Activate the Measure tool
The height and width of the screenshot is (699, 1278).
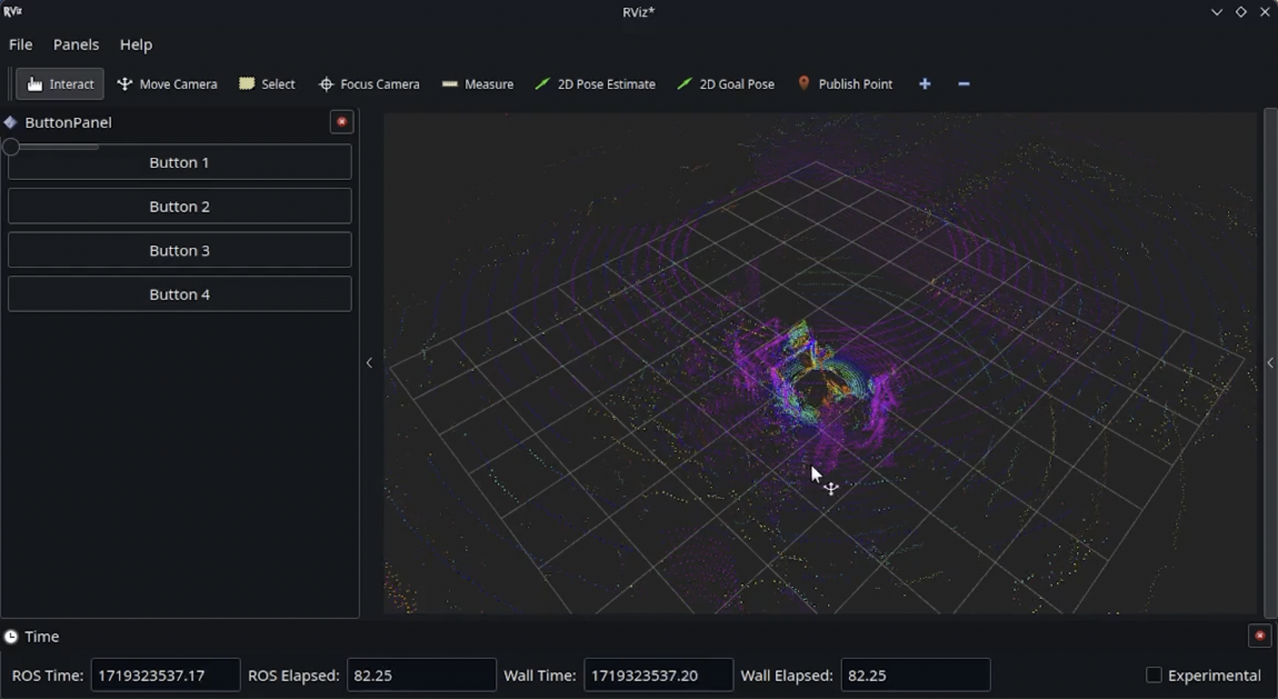(477, 84)
